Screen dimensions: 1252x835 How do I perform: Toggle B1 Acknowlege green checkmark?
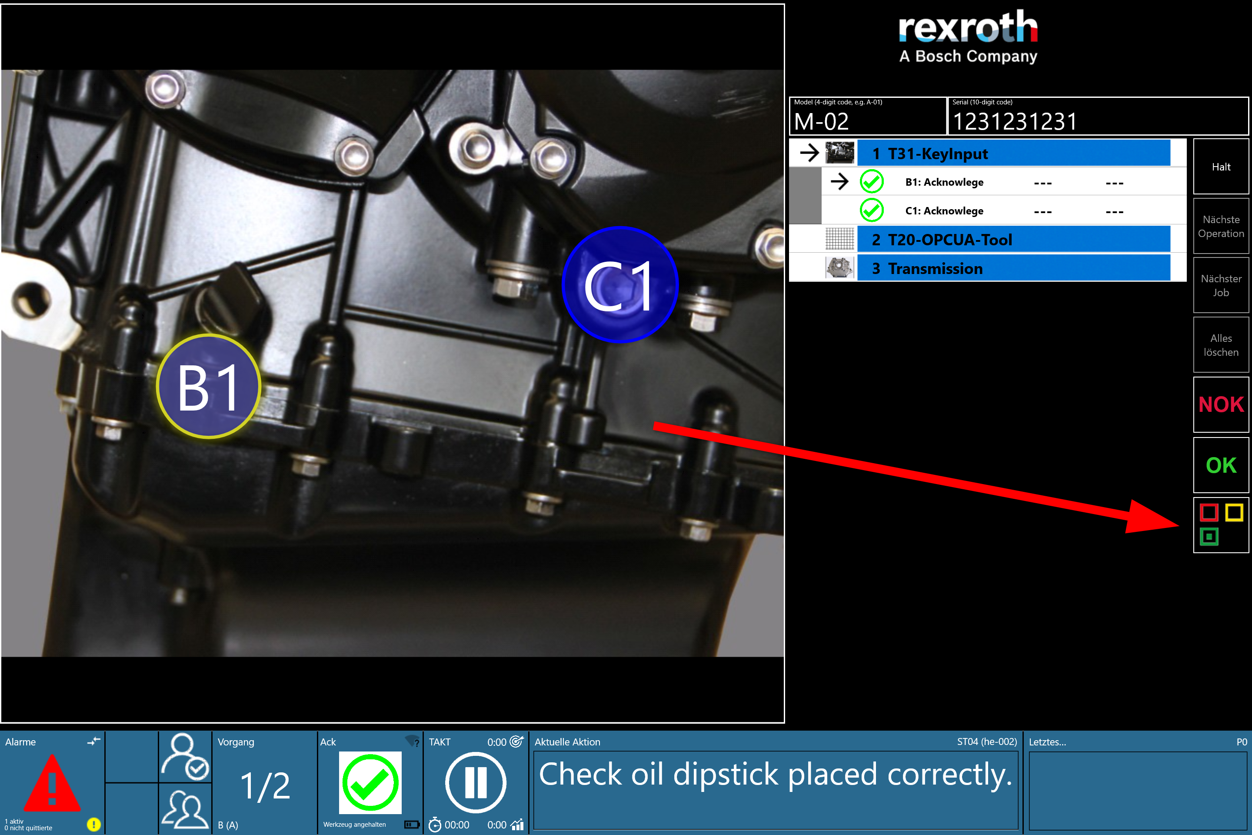(x=871, y=182)
